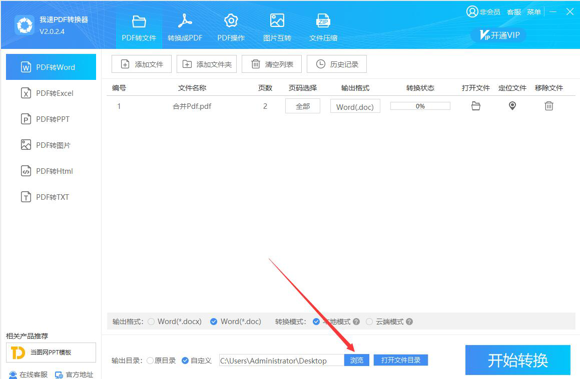Select 原目录 output directory radio
Image resolution: width=580 pixels, height=379 pixels.
(x=150, y=361)
